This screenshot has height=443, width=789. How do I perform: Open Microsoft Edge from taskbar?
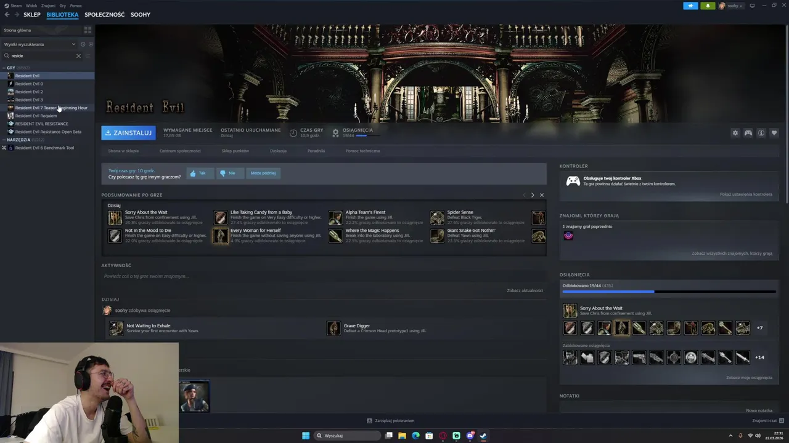tap(415, 436)
